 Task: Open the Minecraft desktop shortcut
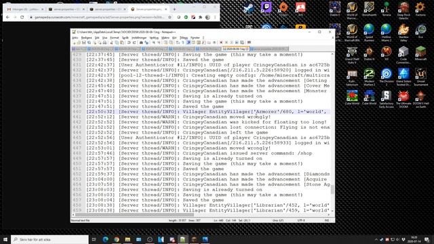coord(420,54)
